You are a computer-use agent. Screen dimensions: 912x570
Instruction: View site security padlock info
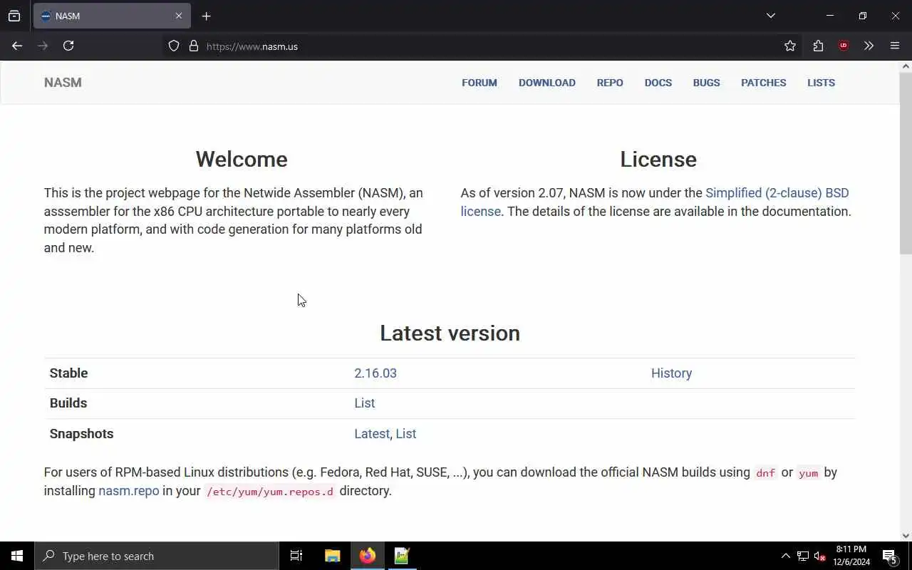[x=194, y=46]
